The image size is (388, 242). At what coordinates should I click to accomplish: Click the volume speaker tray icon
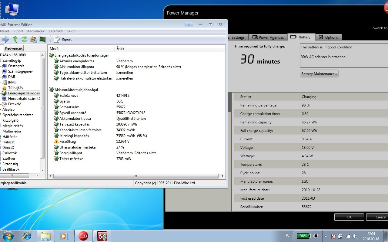tap(355, 236)
